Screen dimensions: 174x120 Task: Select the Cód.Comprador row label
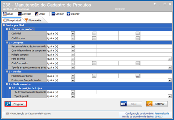20,63
